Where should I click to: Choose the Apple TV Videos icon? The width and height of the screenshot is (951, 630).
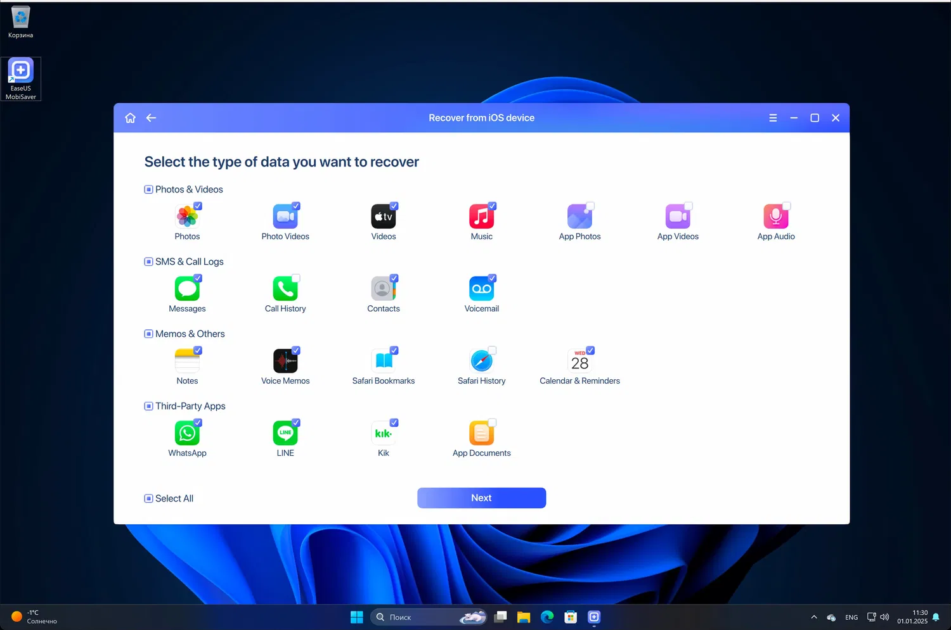[x=384, y=217]
